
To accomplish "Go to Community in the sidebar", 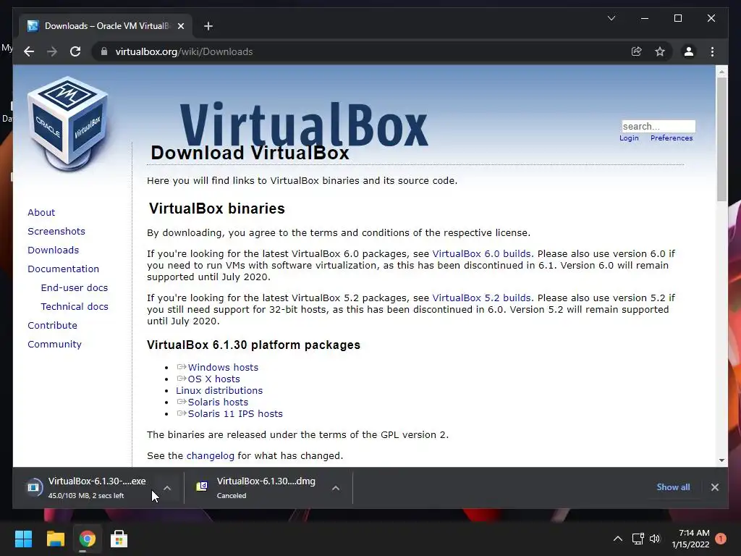I will pyautogui.click(x=54, y=345).
